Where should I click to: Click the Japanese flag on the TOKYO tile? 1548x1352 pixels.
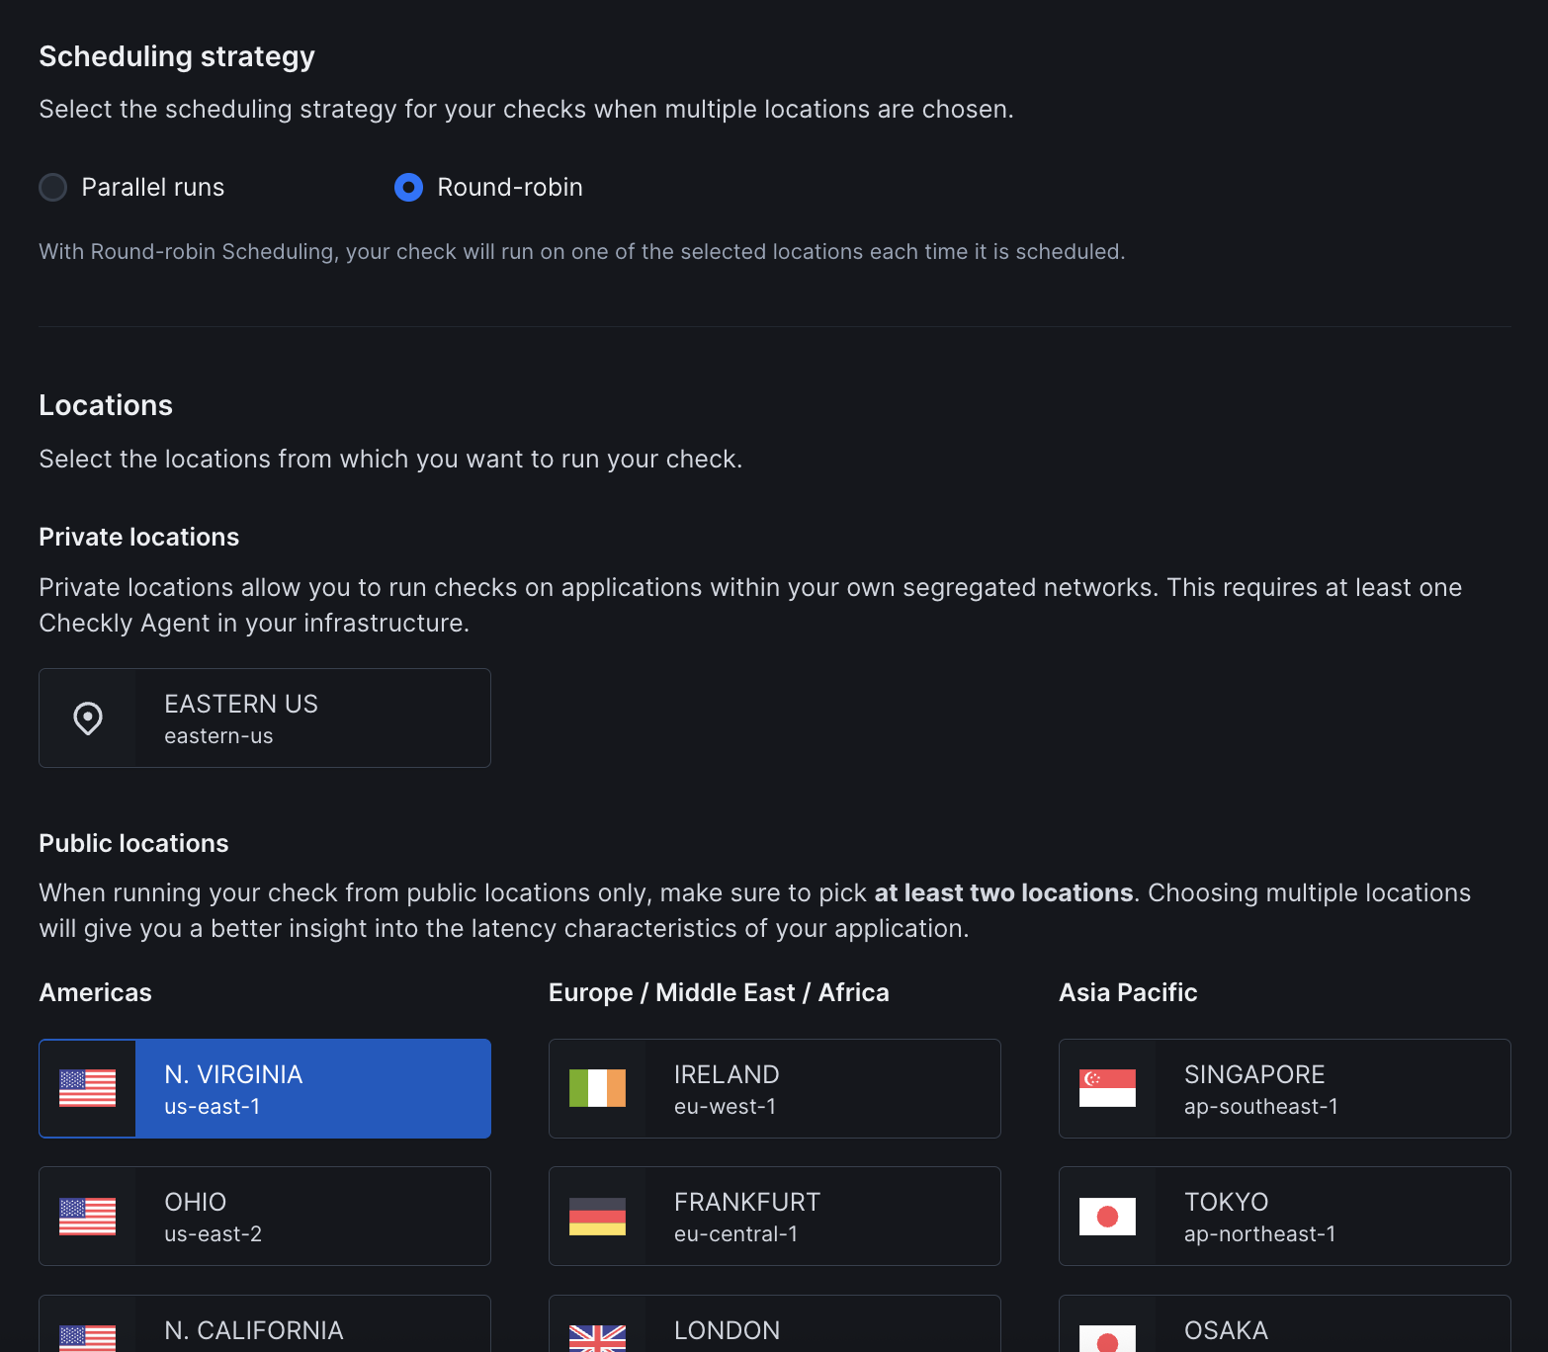(1107, 1216)
